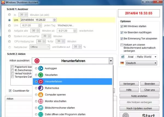Click the Monitor abschalten icon
The image size is (164, 117).
41,101
